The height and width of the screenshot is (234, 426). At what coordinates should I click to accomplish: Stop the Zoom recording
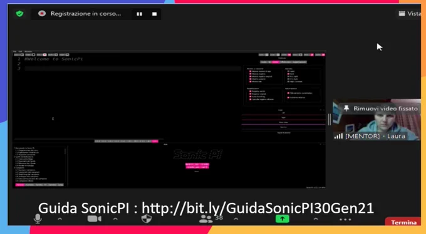tap(154, 14)
